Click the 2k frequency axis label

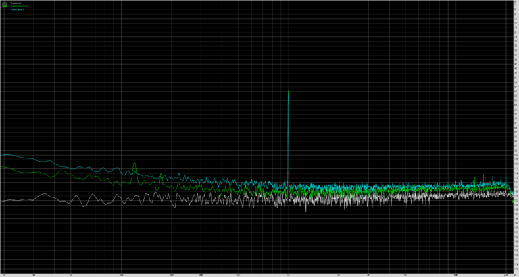pos(339,274)
